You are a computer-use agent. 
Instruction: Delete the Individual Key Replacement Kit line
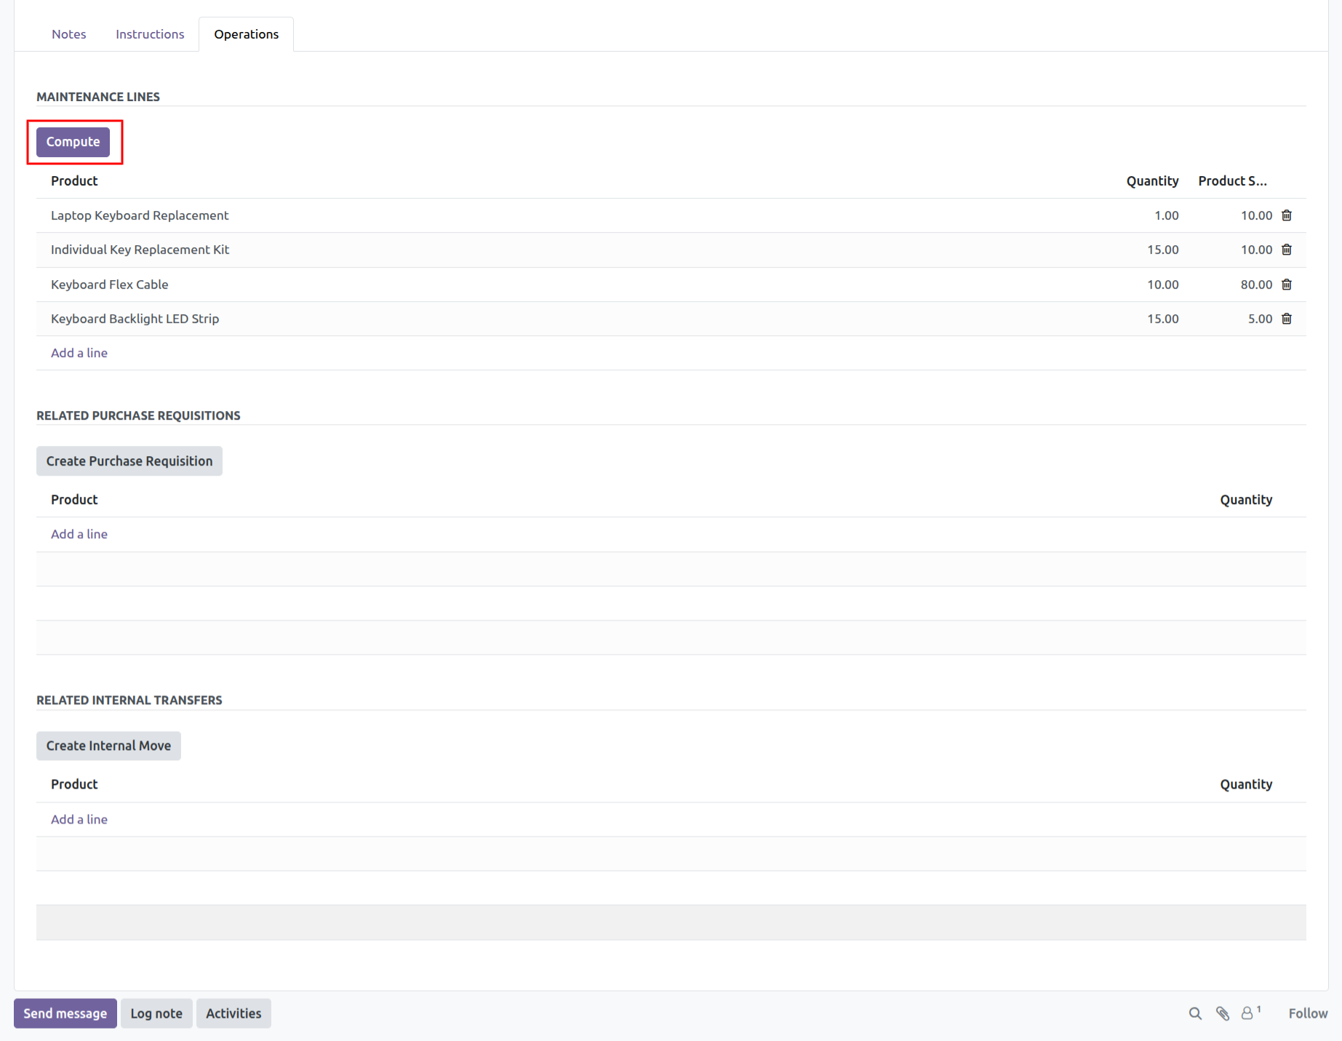1286,250
